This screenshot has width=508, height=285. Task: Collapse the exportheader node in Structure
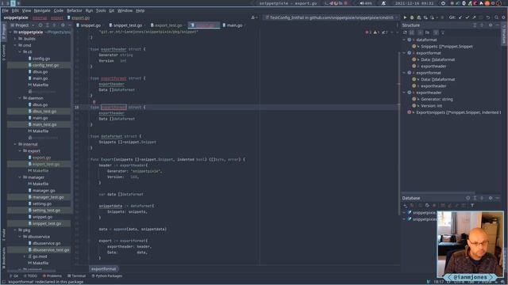point(404,93)
